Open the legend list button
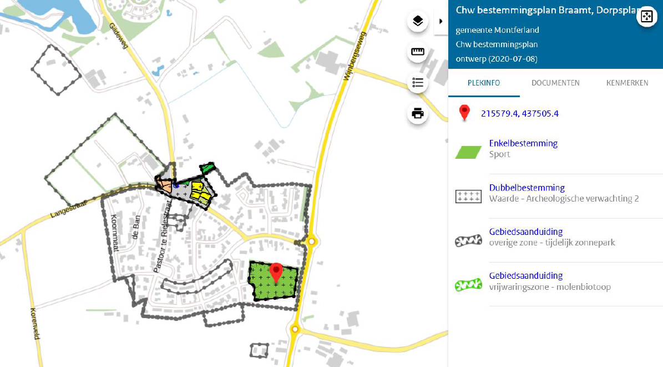Image resolution: width=663 pixels, height=367 pixels. point(418,83)
